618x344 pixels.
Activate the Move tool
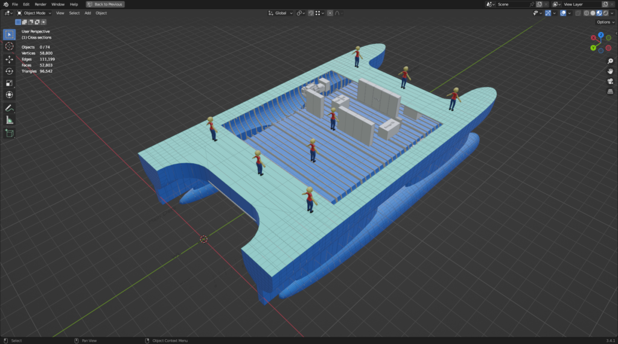(10, 59)
